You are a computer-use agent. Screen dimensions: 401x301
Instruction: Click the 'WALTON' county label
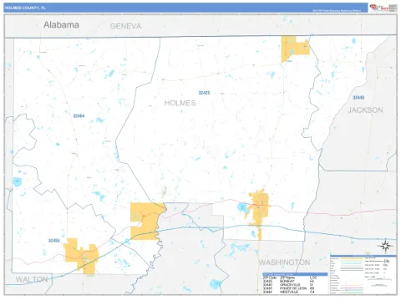click(x=32, y=279)
